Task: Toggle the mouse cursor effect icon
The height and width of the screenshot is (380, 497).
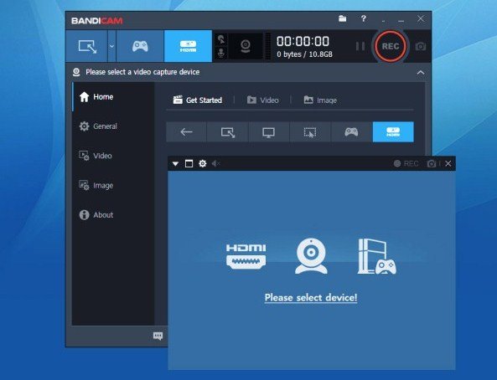Action: click(x=221, y=40)
